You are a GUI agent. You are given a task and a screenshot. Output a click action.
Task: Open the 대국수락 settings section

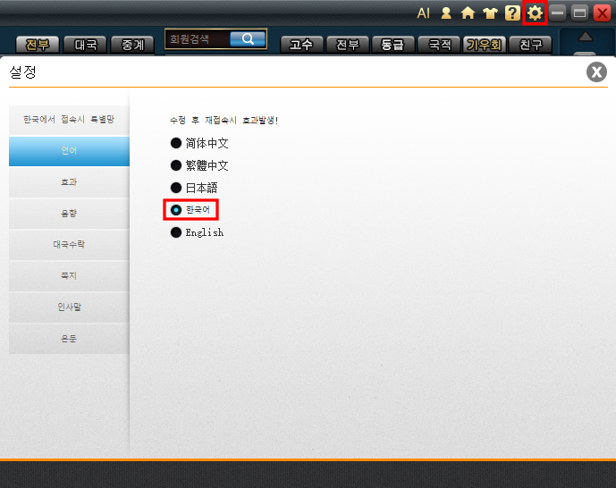69,245
